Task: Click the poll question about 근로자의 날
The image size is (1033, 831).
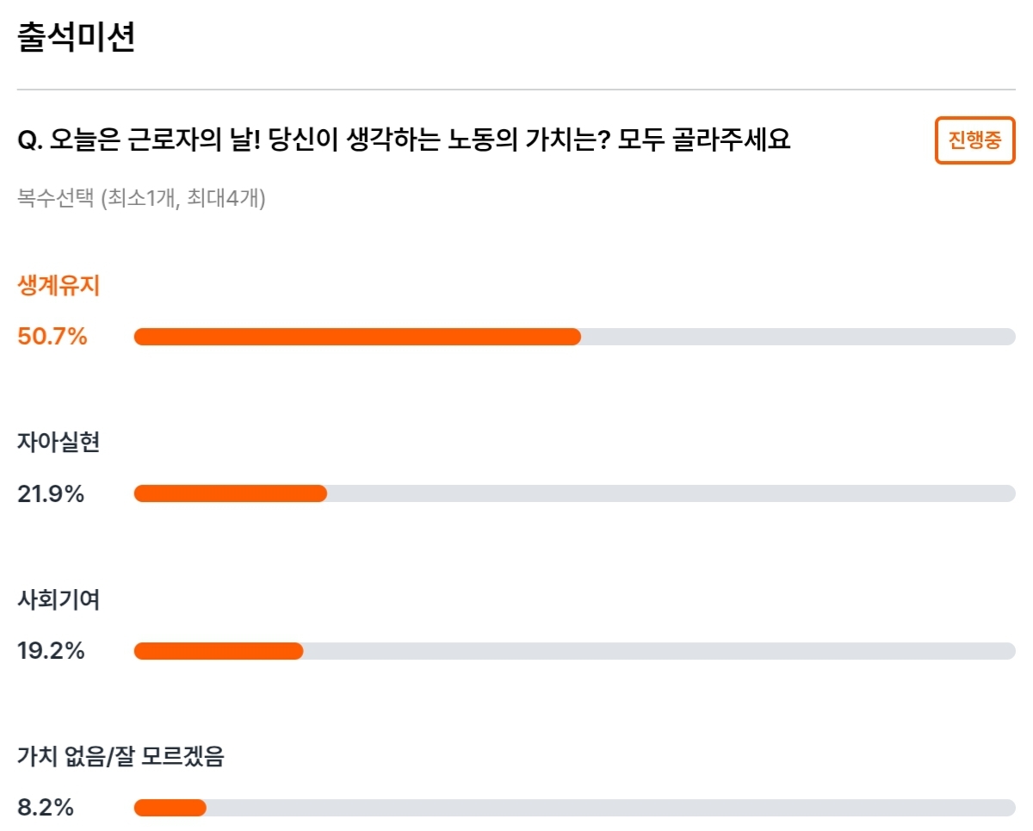Action: click(x=404, y=140)
